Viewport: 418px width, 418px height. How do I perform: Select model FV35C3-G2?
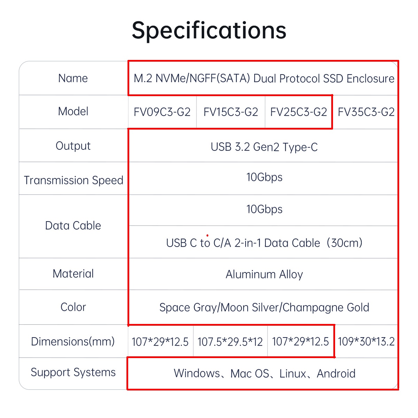click(x=366, y=112)
